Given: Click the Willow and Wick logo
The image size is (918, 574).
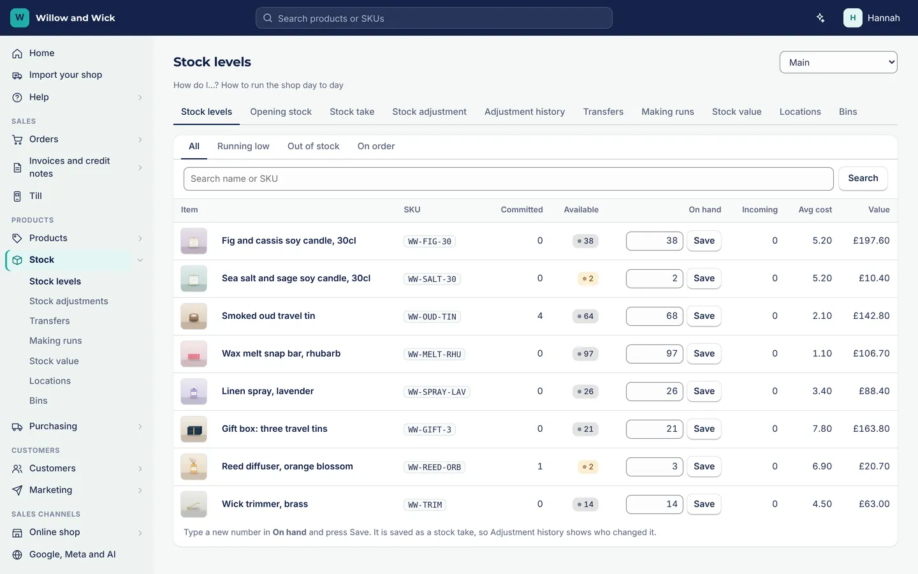Looking at the screenshot, I should tap(20, 18).
